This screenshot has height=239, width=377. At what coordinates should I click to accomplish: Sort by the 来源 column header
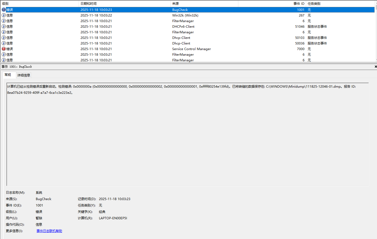pyautogui.click(x=204, y=3)
